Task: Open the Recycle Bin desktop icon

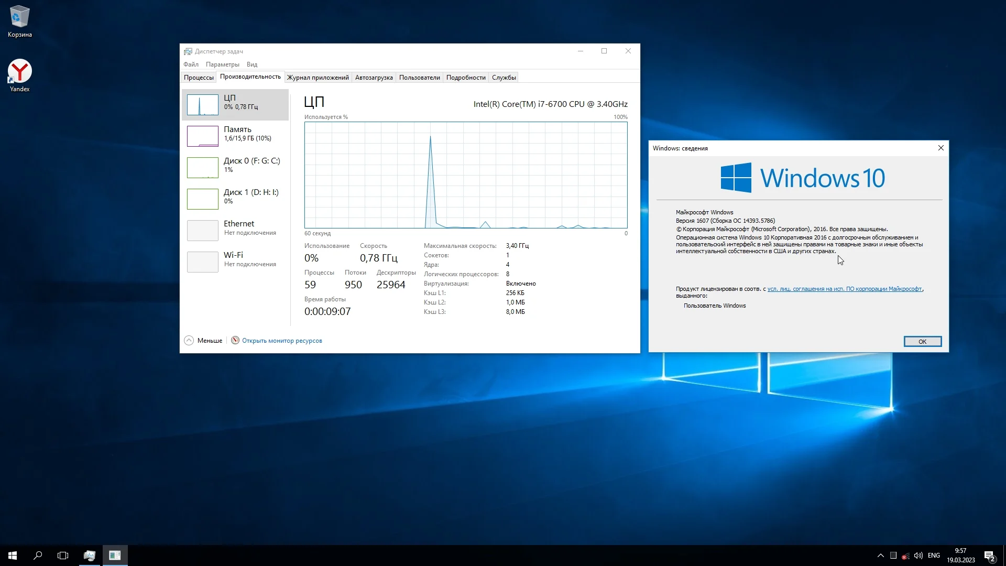Action: [19, 21]
